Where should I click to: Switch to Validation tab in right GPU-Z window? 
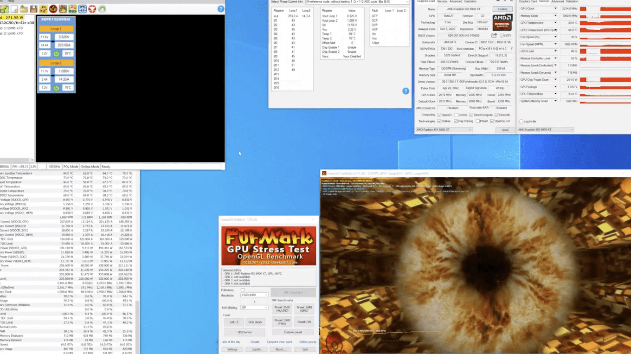pos(572,1)
